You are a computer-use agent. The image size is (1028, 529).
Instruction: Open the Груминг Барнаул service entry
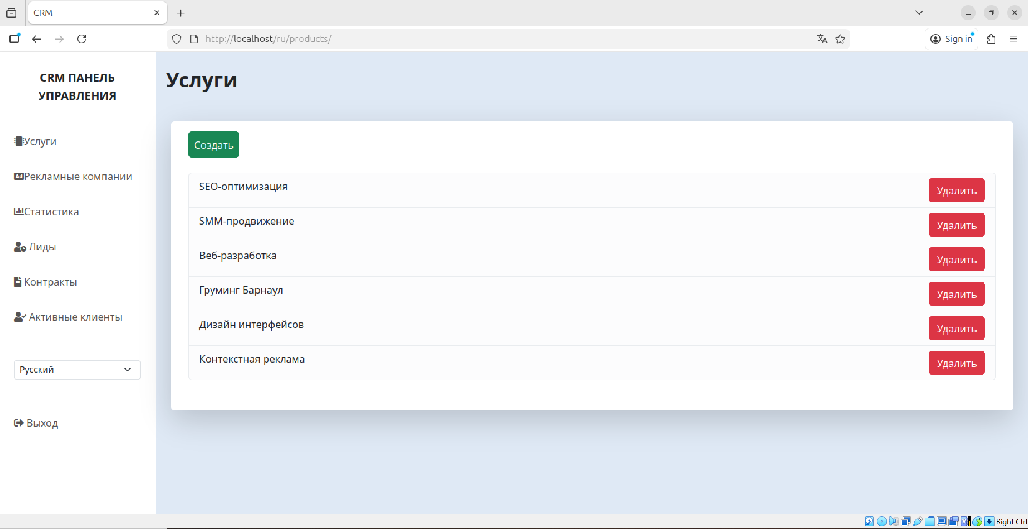241,290
